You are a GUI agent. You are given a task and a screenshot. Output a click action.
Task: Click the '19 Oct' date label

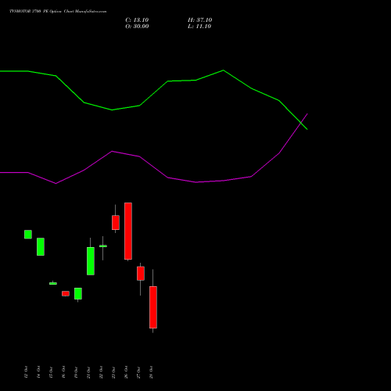tap(76, 372)
